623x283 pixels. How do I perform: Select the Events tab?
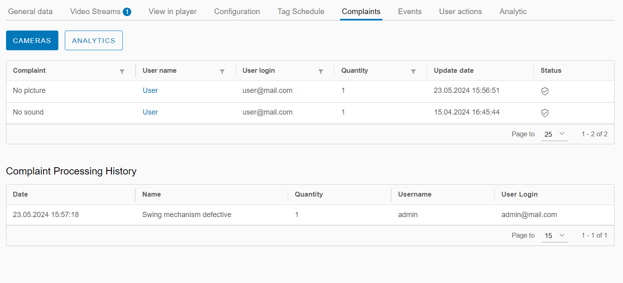(x=410, y=12)
